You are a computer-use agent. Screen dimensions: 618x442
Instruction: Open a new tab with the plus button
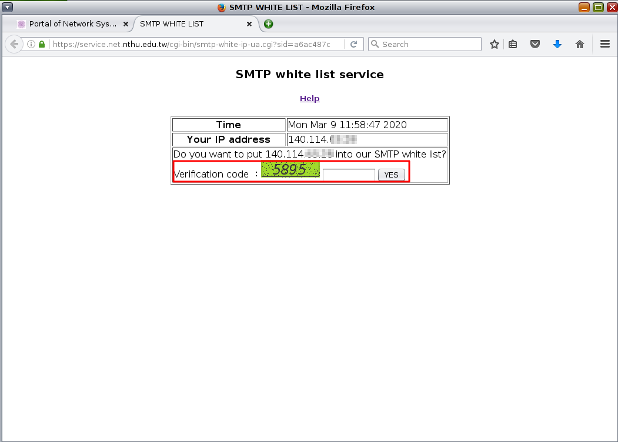[x=269, y=24]
